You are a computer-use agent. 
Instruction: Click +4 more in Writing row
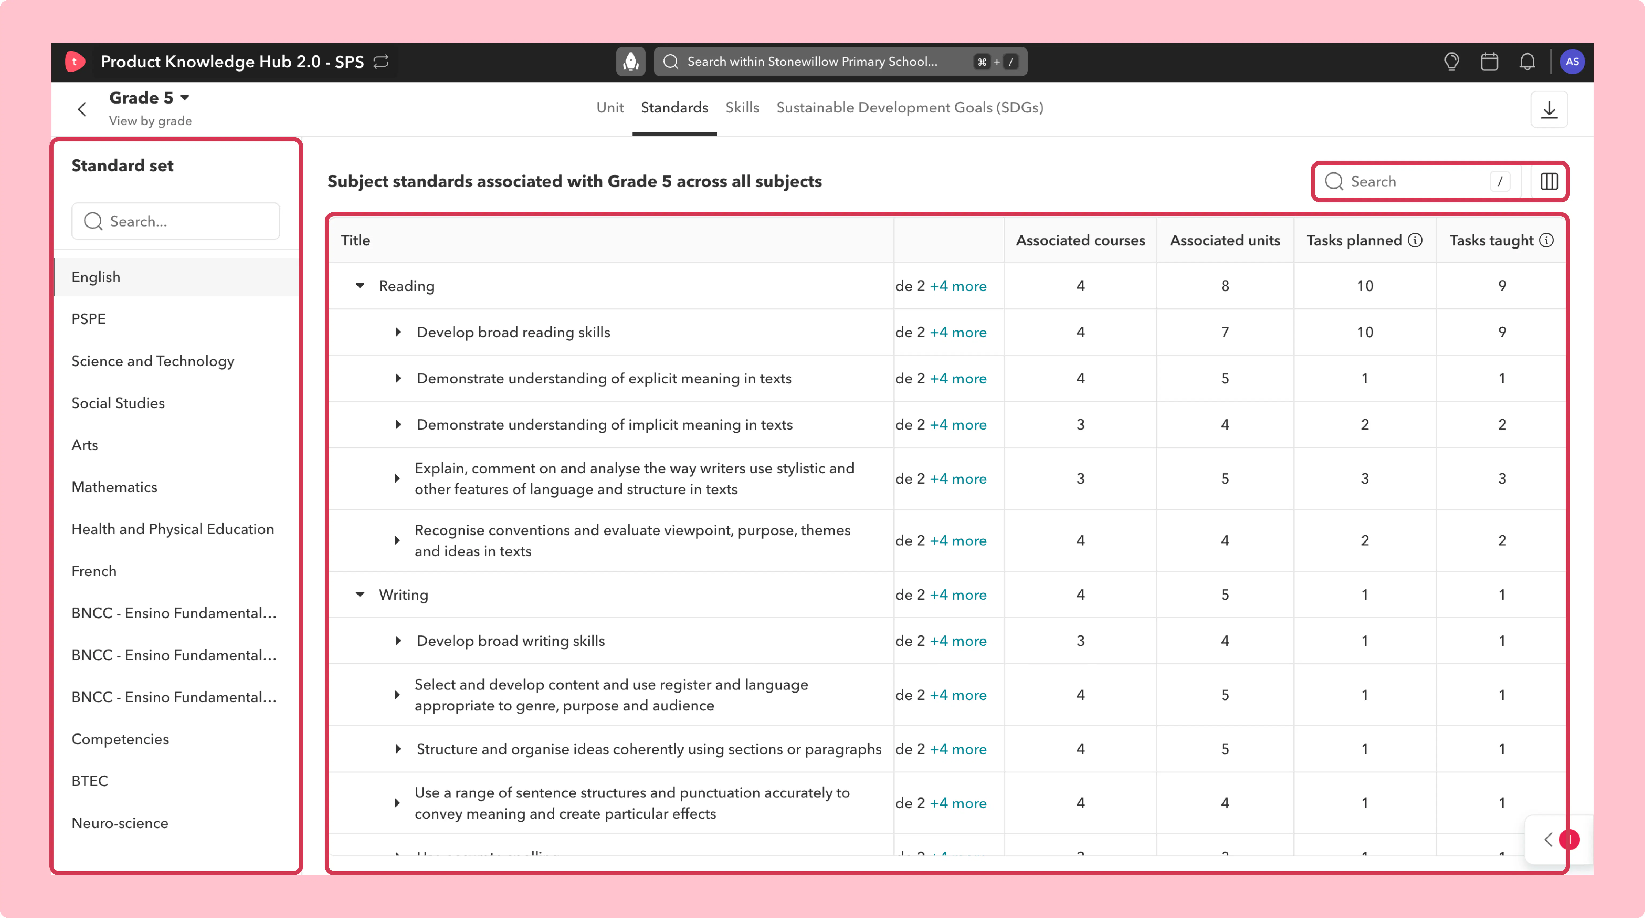tap(958, 594)
